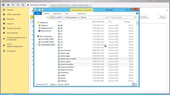Viewport: 170px width, 95px height.
Task: Switch to Главная ribbon tab in Explorer
Action: 46,13
